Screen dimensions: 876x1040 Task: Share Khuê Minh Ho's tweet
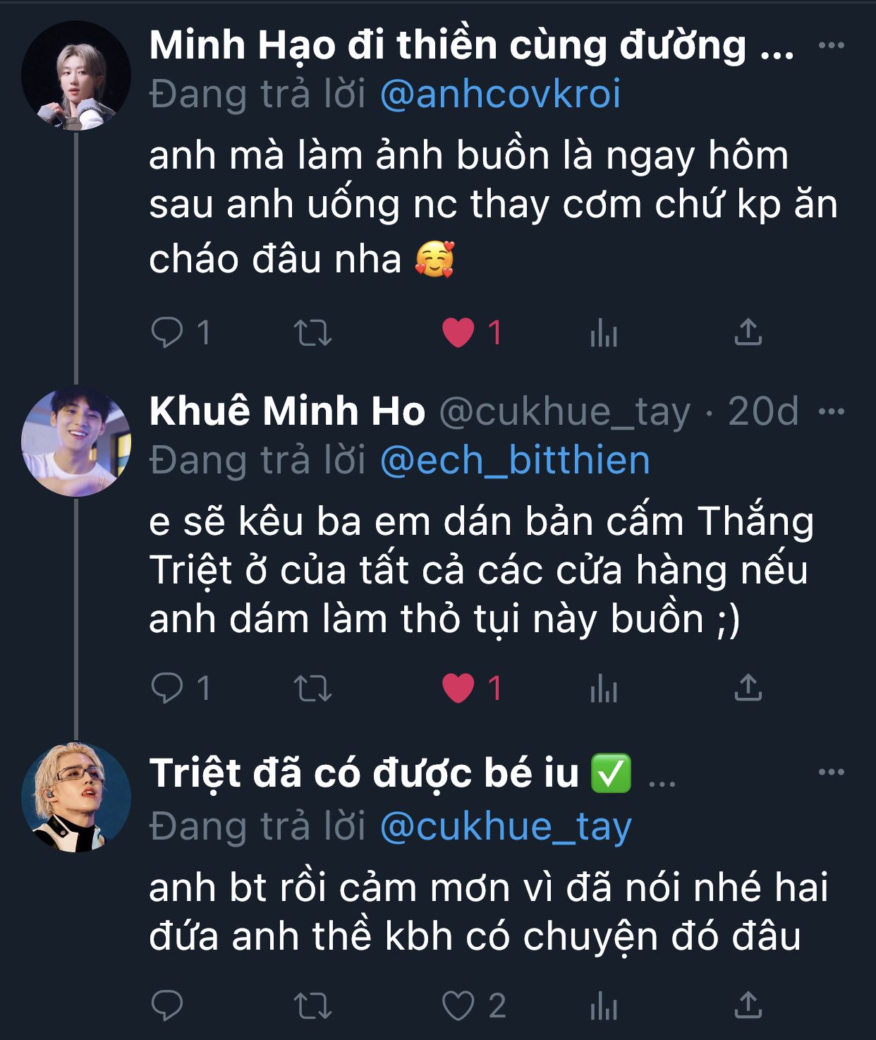point(748,688)
